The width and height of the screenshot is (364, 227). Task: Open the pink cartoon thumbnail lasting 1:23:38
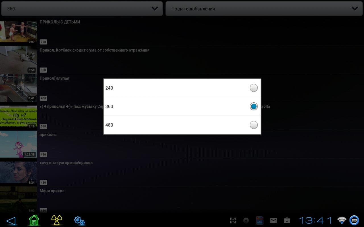[x=18, y=144]
